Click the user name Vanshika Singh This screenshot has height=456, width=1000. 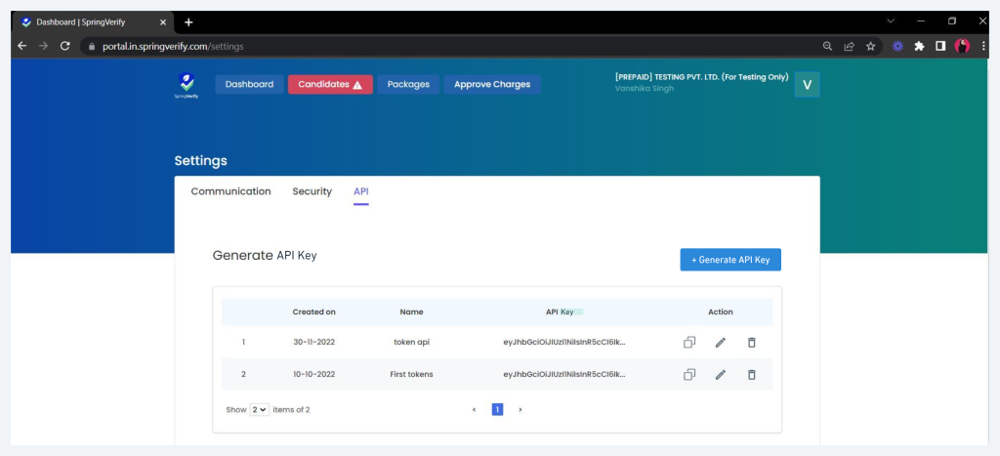[645, 89]
